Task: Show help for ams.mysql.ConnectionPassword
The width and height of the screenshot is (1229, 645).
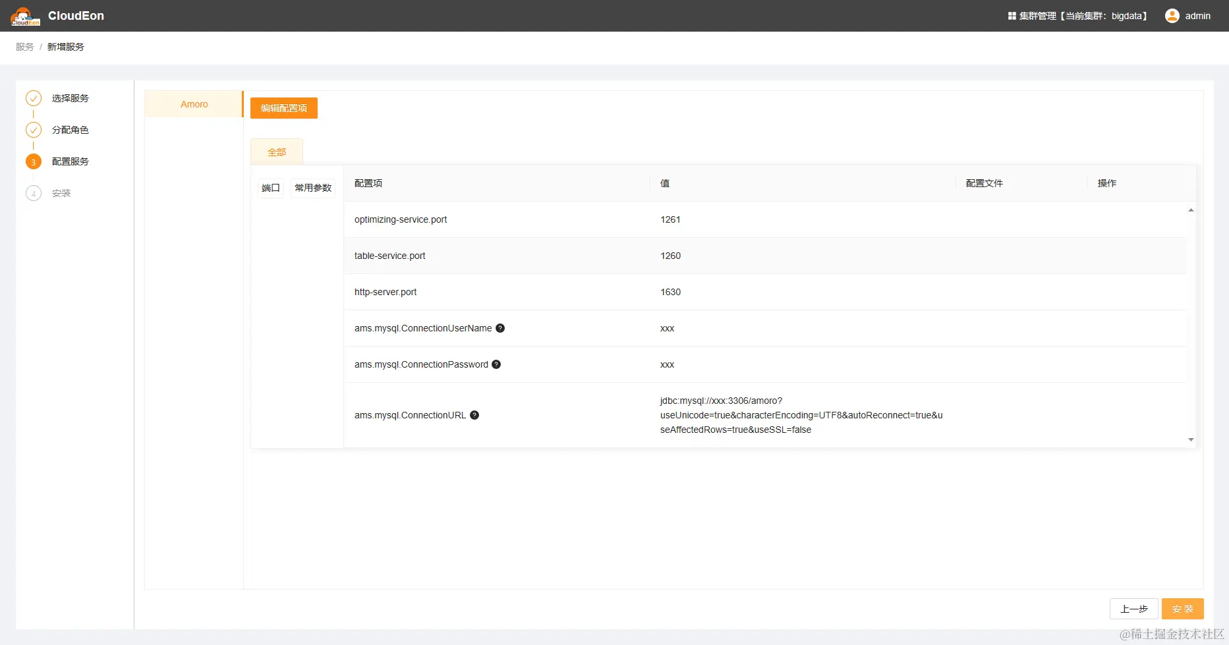Action: click(496, 364)
